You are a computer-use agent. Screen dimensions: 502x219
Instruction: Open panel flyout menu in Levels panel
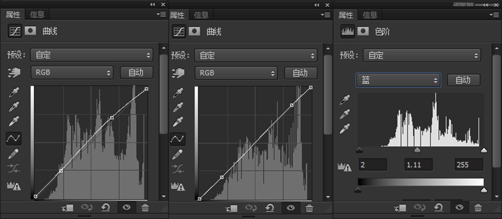coord(494,15)
